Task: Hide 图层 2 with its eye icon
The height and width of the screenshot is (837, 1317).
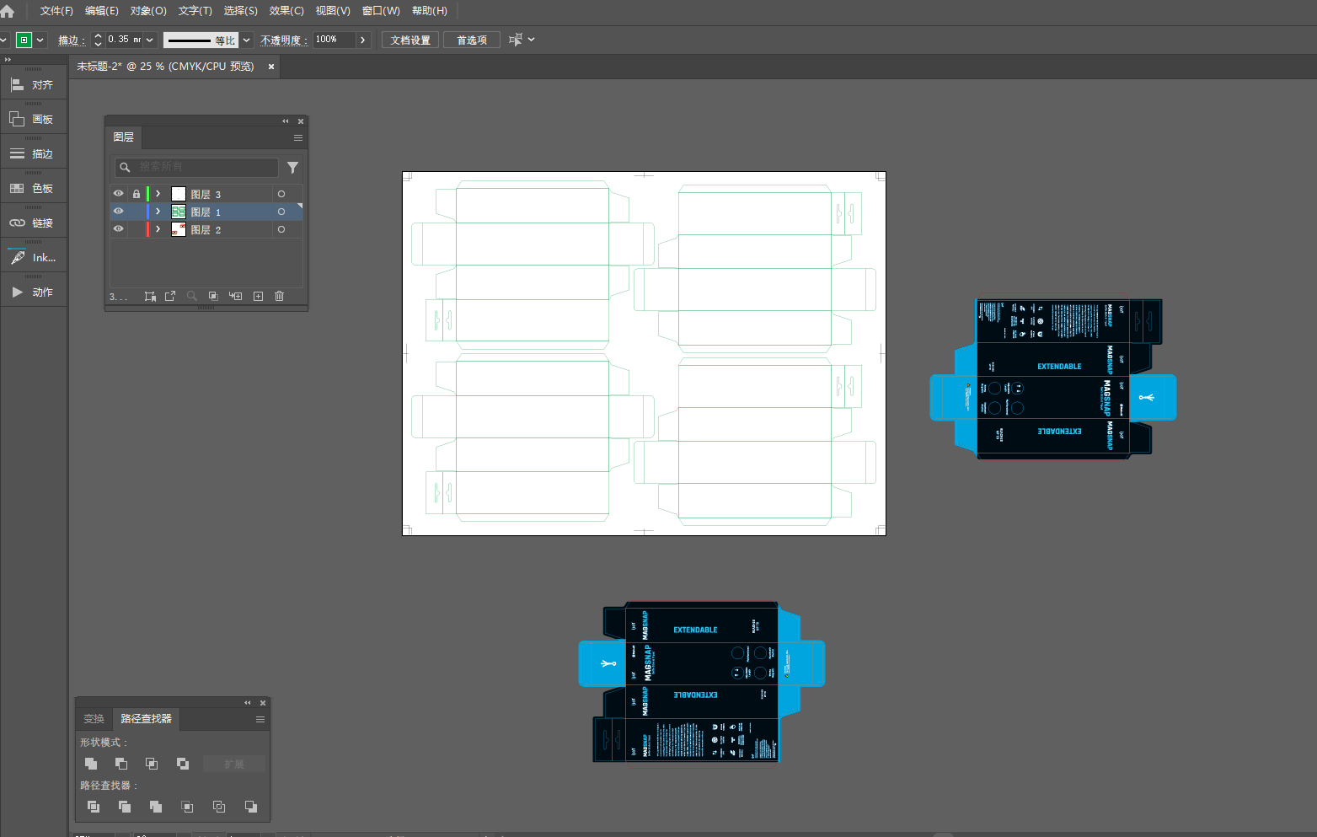Action: pos(119,229)
